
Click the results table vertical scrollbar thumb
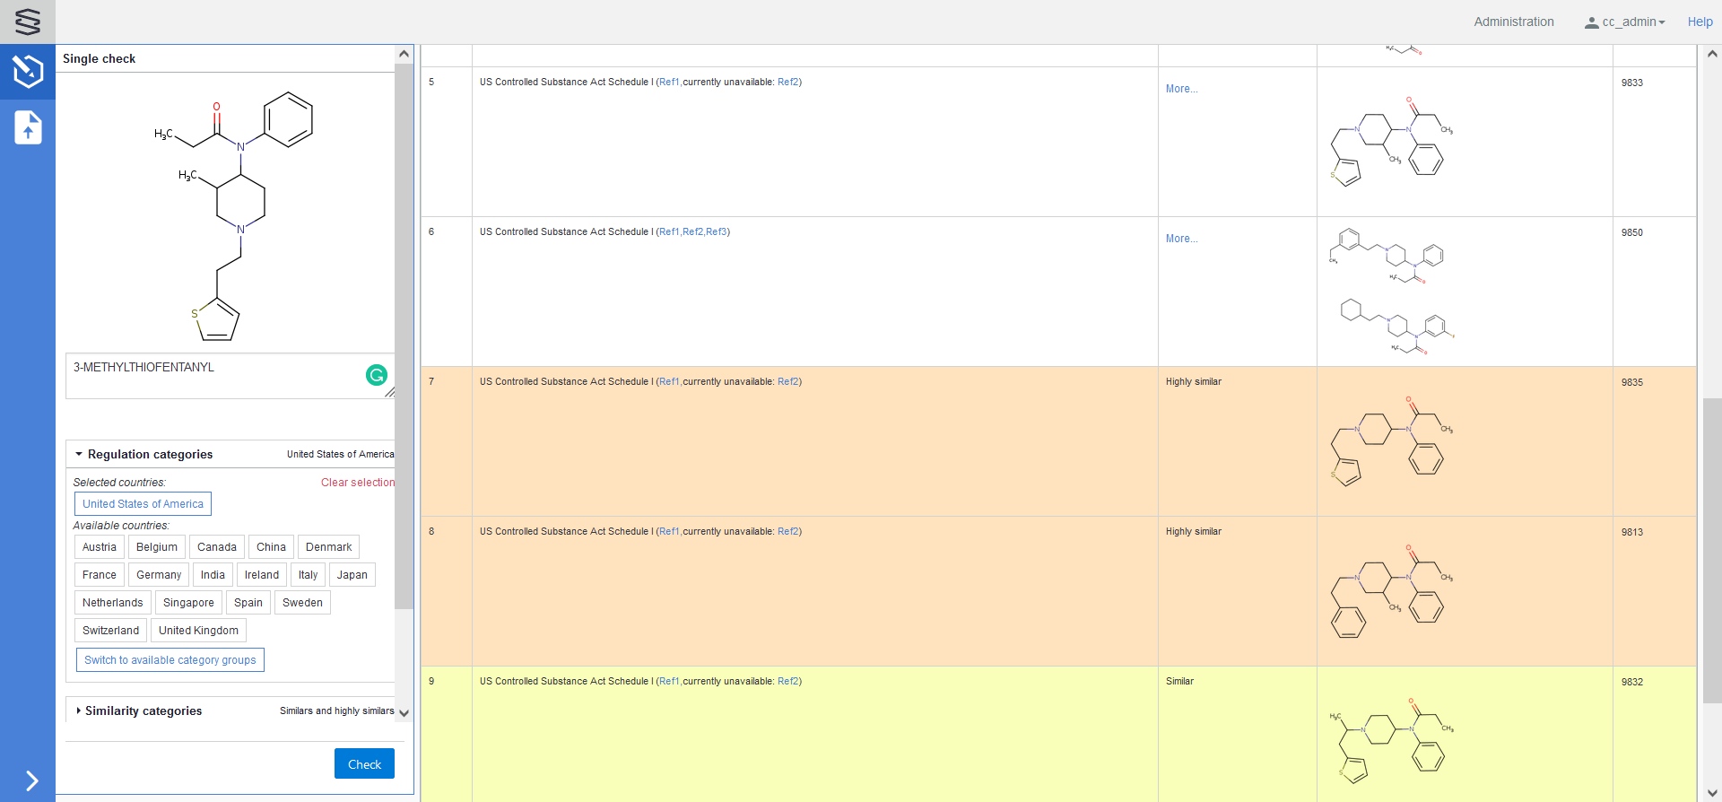tap(1711, 549)
